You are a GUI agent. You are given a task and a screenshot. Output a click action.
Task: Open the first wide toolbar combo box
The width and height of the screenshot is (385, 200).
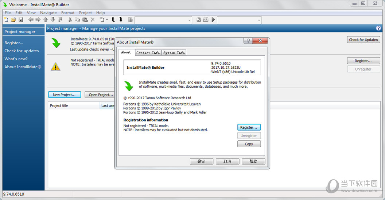(163, 20)
